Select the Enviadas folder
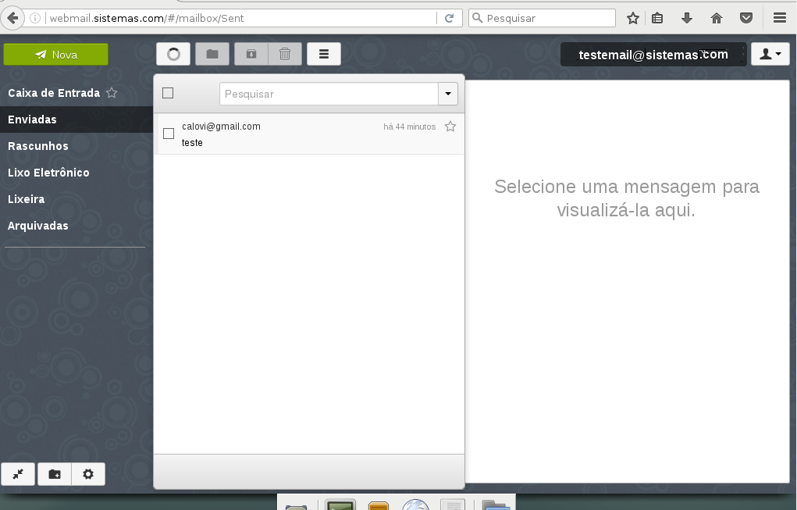 pyautogui.click(x=76, y=119)
